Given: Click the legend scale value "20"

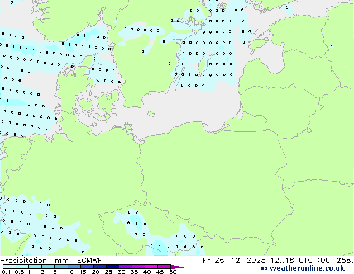Looking at the screenshot, I should click(x=95, y=272).
